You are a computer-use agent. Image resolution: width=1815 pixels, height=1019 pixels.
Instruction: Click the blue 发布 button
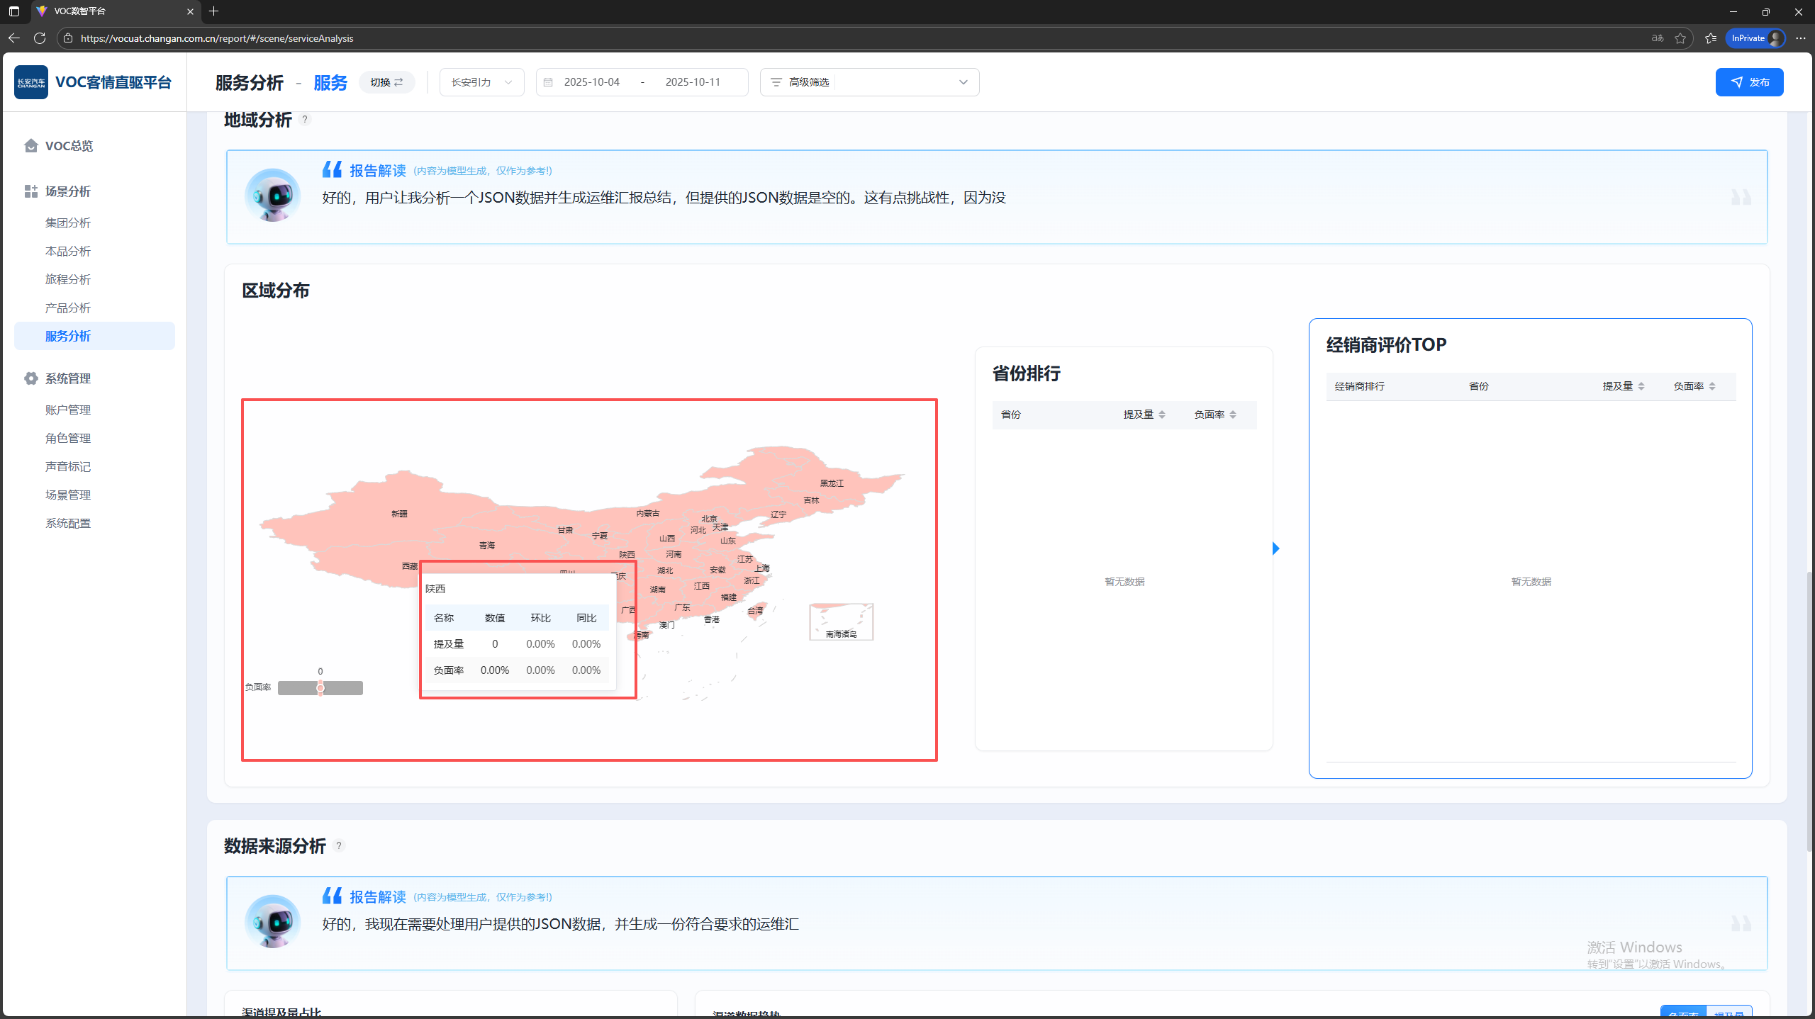(1749, 82)
